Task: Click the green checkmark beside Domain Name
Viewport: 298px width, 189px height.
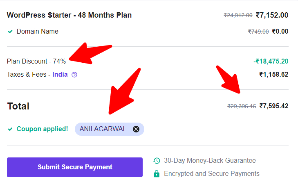Action: pos(10,32)
